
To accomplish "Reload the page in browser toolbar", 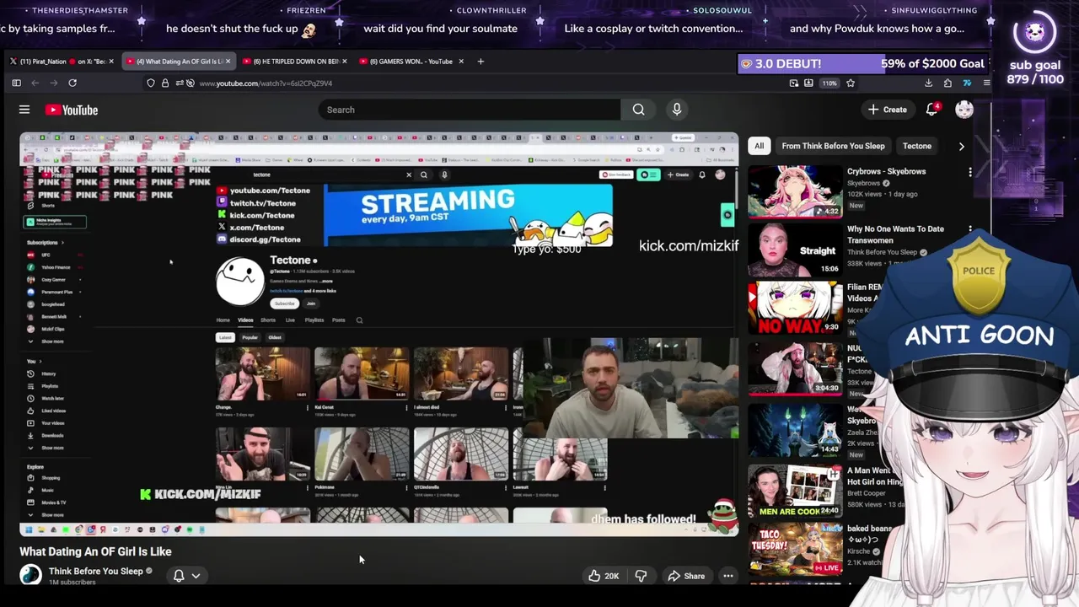I will [72, 83].
